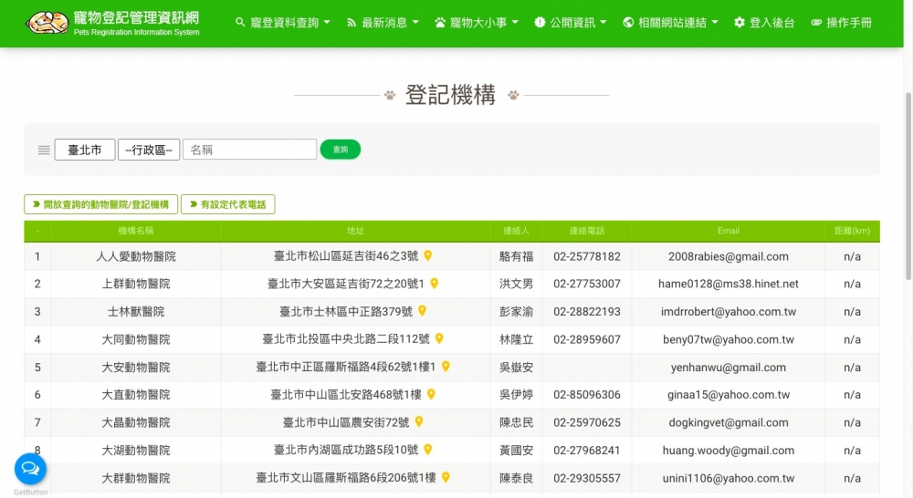Focus the 名稱 search field
Image resolution: width=913 pixels, height=498 pixels.
(250, 150)
